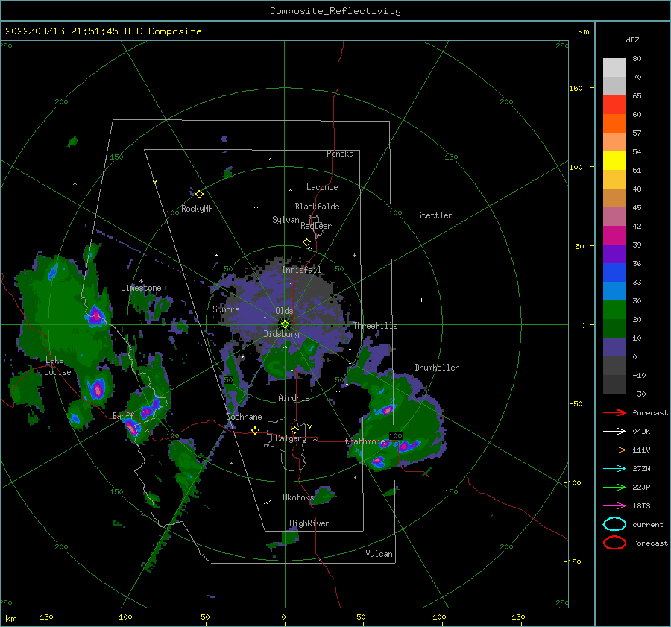Click the yellow diamond marker near RockyMH

pyautogui.click(x=199, y=195)
